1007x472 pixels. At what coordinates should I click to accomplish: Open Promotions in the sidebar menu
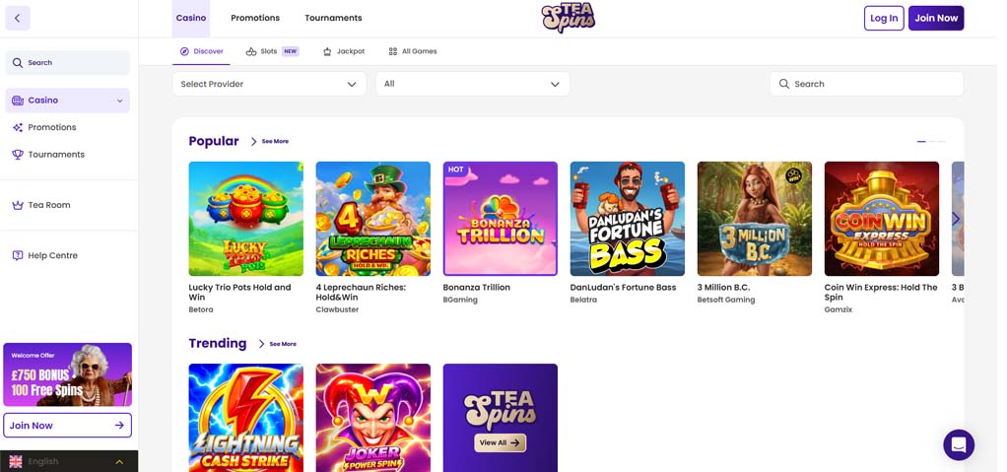point(52,128)
